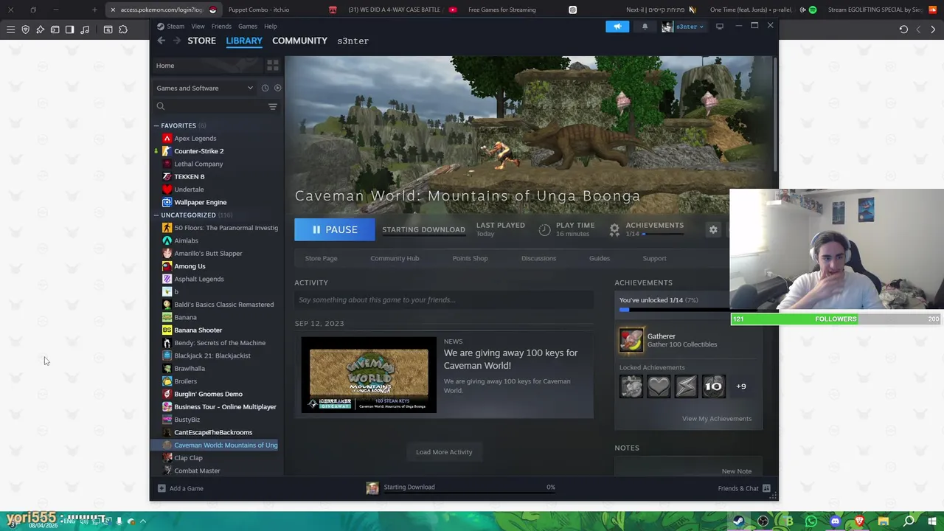Open the Friends menu
This screenshot has width=944, height=531.
(x=221, y=27)
